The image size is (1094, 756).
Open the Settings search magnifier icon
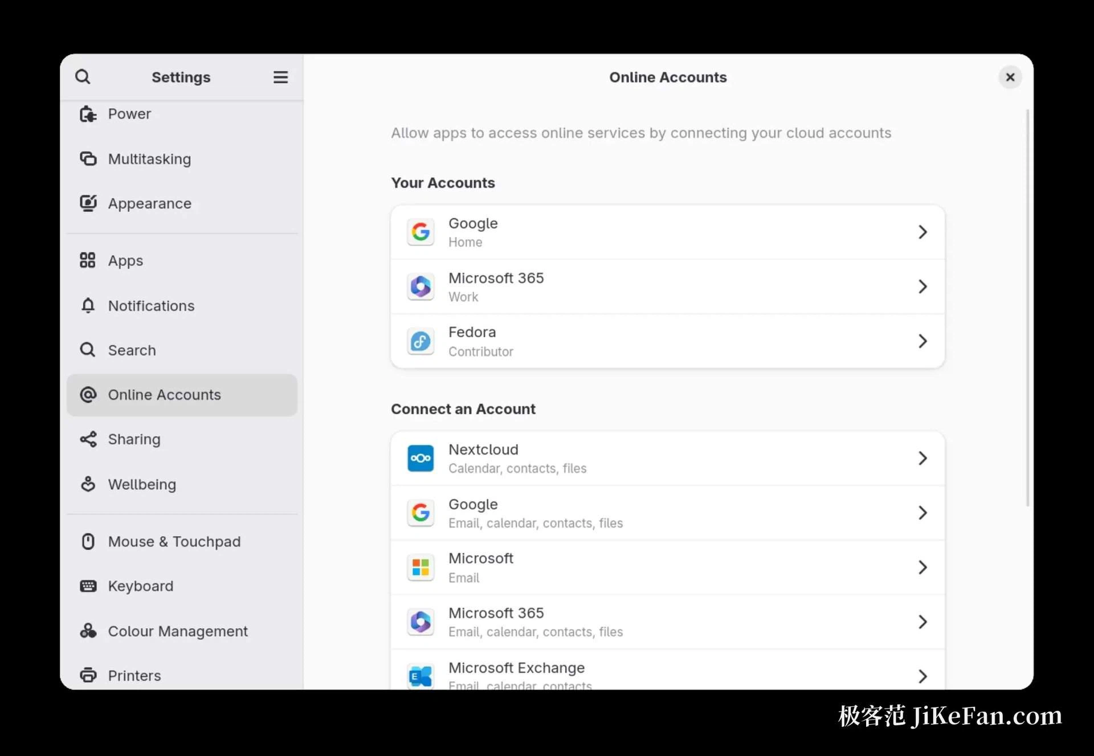(83, 77)
